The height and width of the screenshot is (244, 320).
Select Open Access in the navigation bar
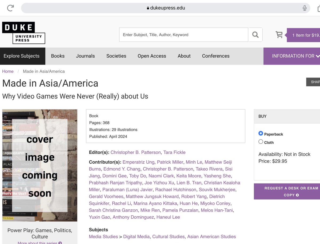click(x=152, y=56)
